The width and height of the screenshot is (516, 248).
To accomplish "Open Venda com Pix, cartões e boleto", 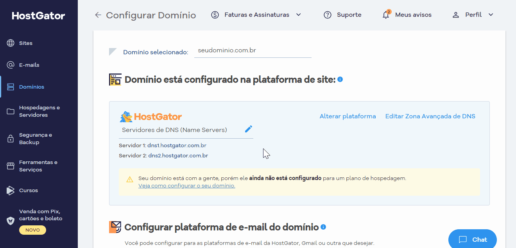I will pos(41,215).
